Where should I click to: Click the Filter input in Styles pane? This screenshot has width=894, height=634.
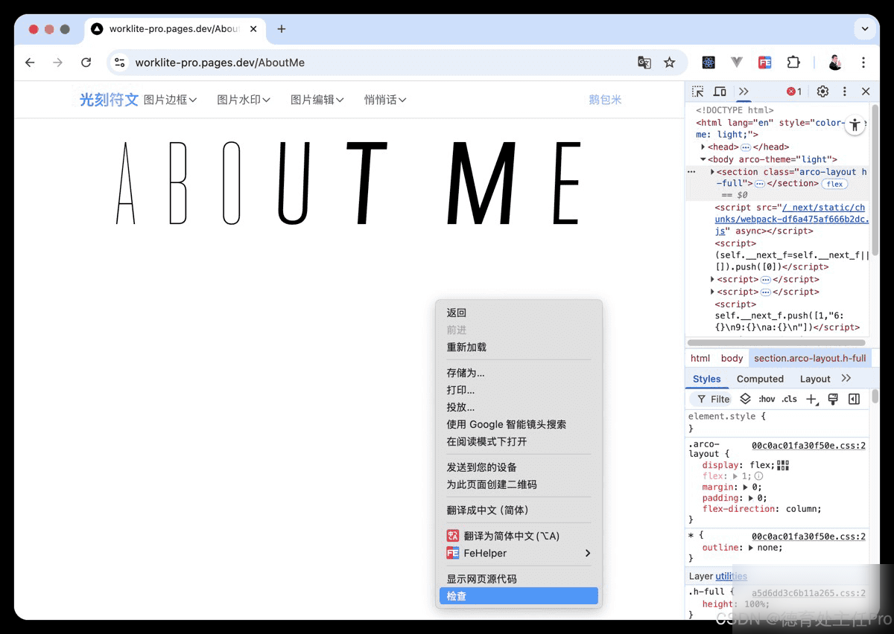point(714,399)
